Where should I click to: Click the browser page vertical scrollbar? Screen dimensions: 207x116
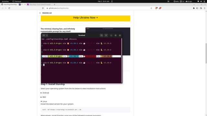point(206,53)
